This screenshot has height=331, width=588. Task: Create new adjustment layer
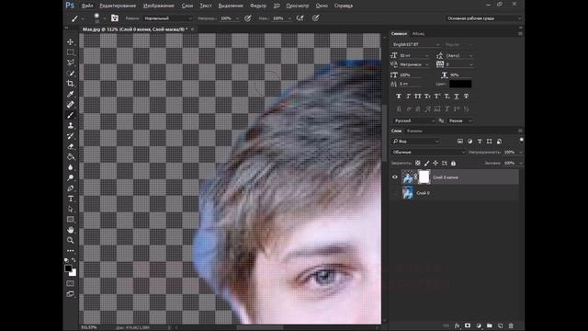pos(479,325)
